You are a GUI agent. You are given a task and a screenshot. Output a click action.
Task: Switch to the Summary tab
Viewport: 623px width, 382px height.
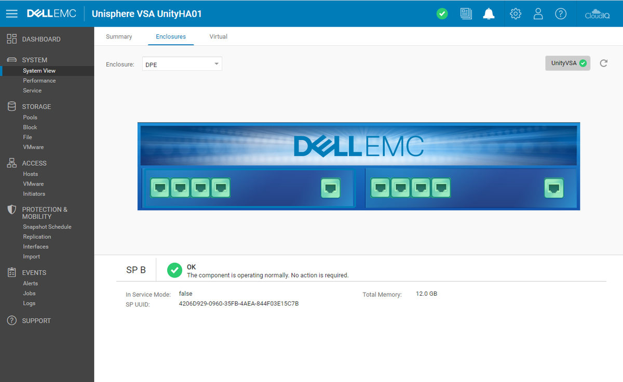(x=119, y=37)
